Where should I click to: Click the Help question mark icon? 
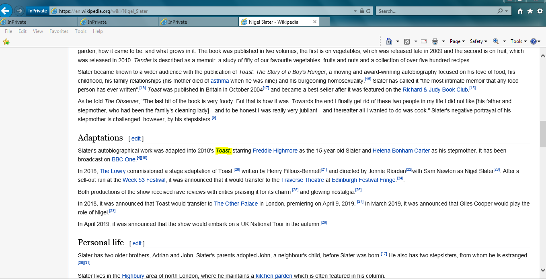[534, 41]
